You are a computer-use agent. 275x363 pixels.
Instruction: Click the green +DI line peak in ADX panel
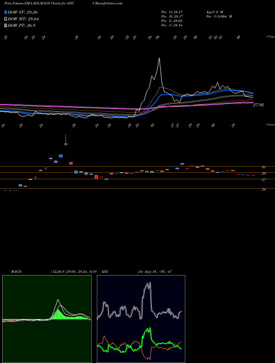point(150,328)
